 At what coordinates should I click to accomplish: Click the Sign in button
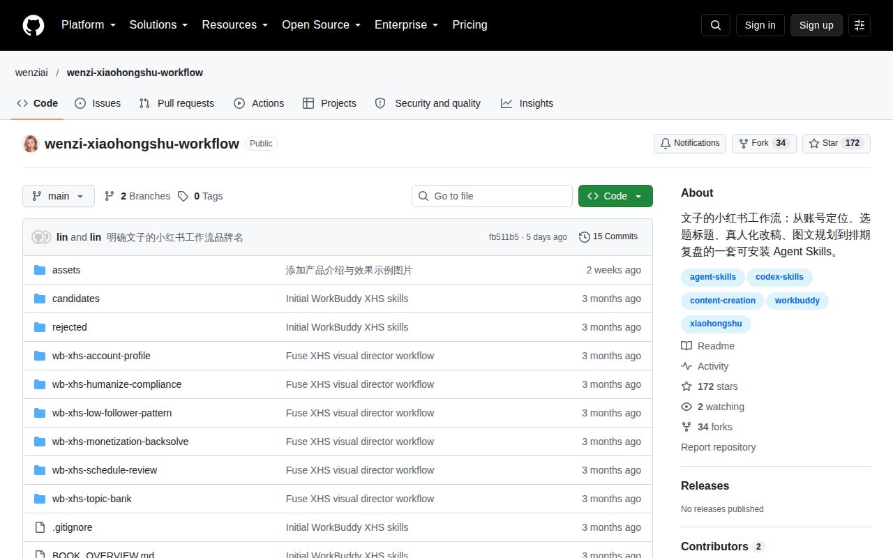(760, 25)
